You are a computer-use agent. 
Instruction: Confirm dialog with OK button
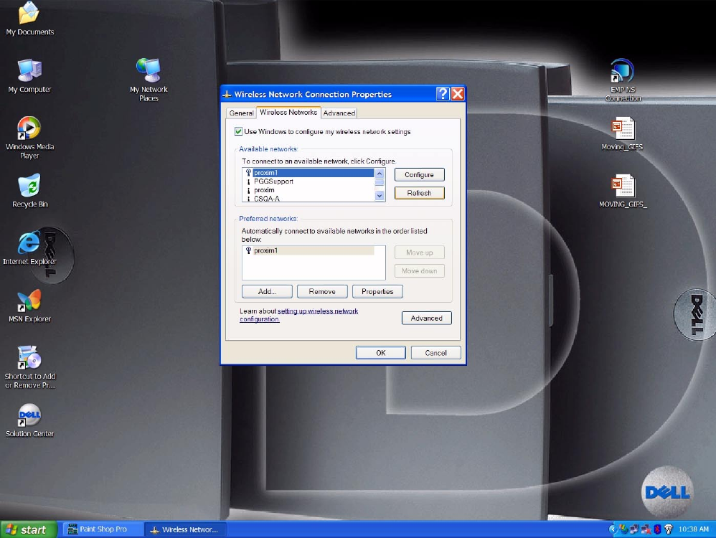click(x=381, y=353)
